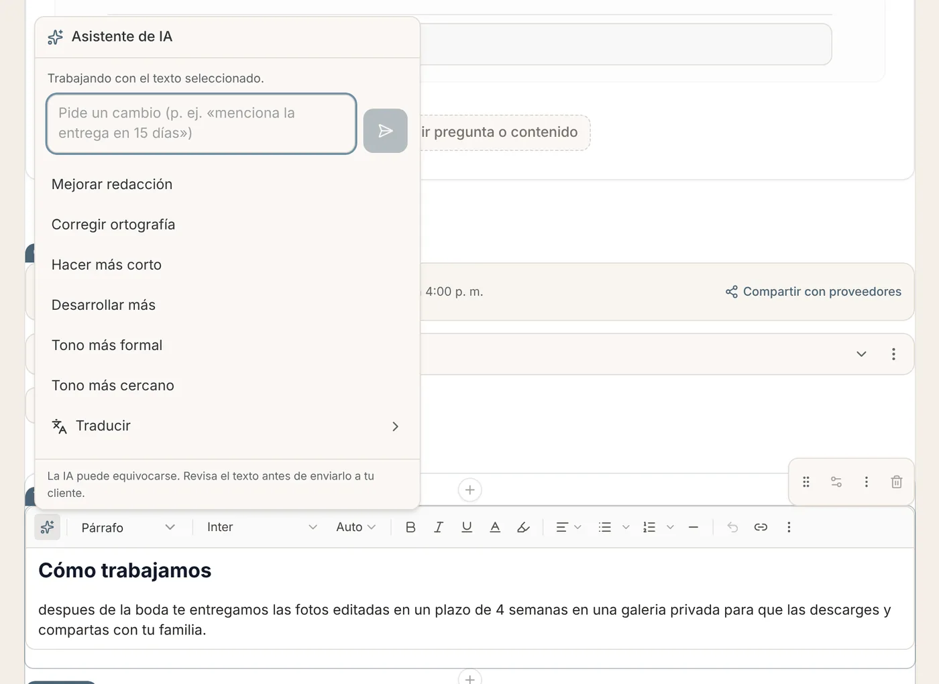The image size is (939, 684).
Task: Choose Mejorar redacción
Action: tap(227, 184)
